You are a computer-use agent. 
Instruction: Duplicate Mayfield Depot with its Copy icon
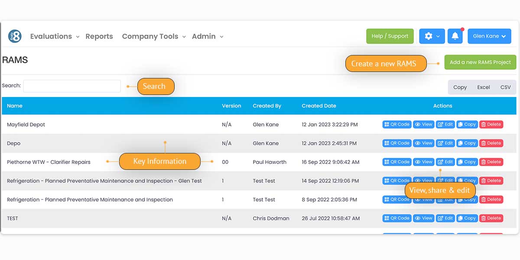point(467,124)
